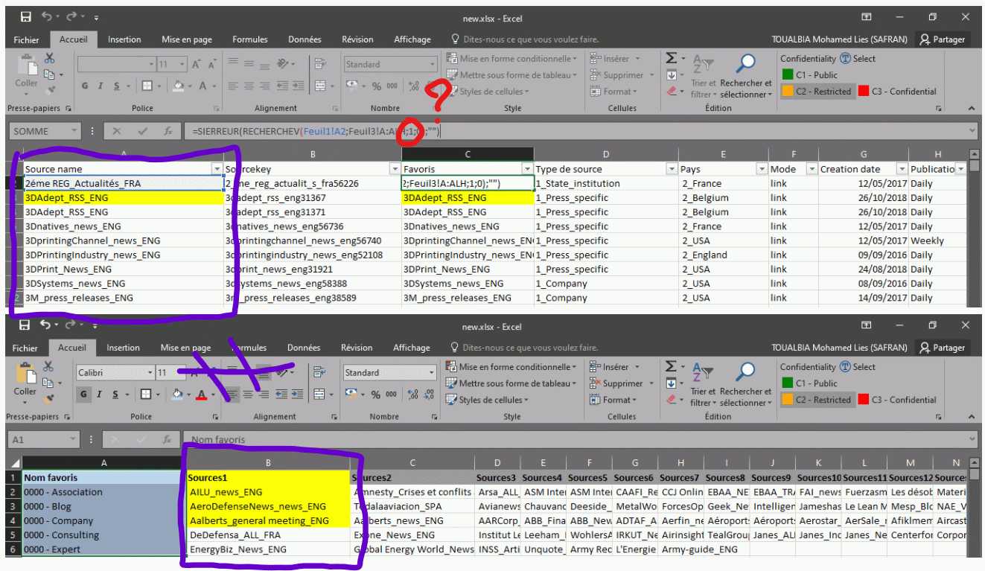Image resolution: width=985 pixels, height=571 pixels.
Task: Confirm formula entry with the checkmark beside SOMME
Action: coord(142,131)
